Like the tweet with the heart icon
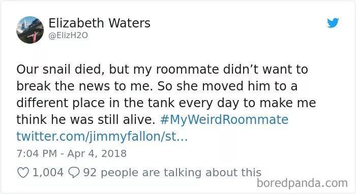 (x=23, y=173)
